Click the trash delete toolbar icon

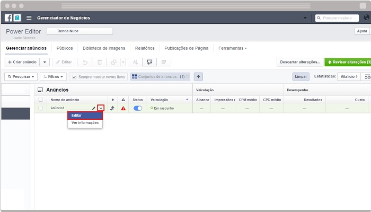[x=100, y=62]
